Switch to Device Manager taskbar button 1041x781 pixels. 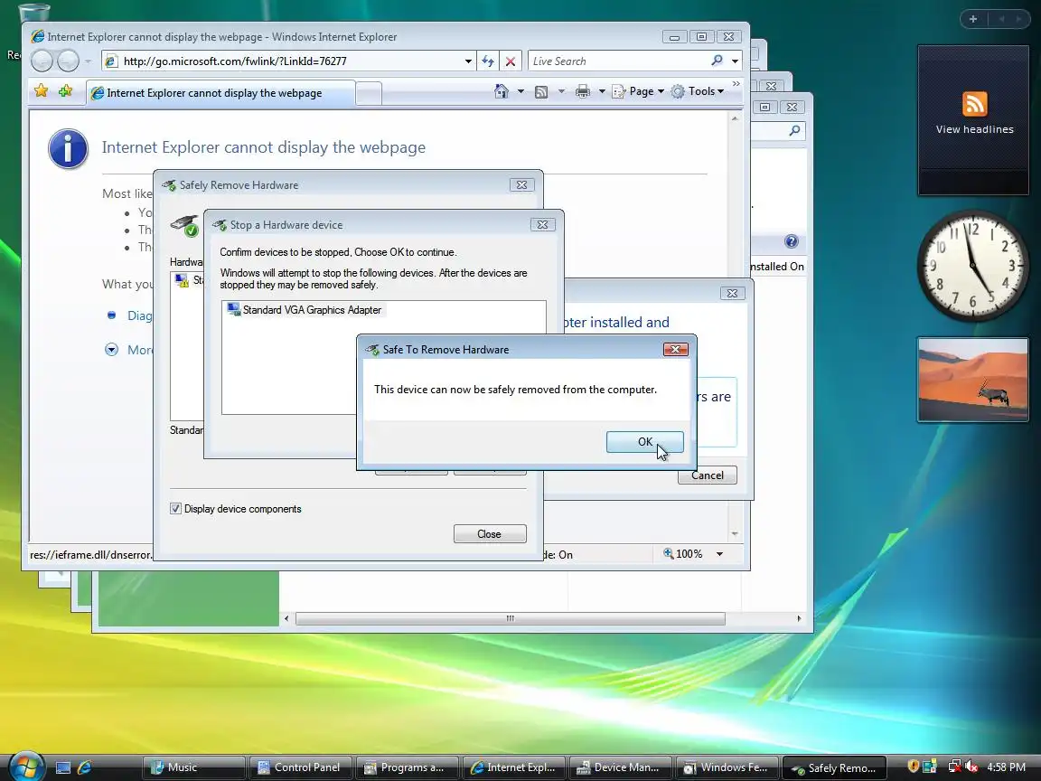(620, 767)
